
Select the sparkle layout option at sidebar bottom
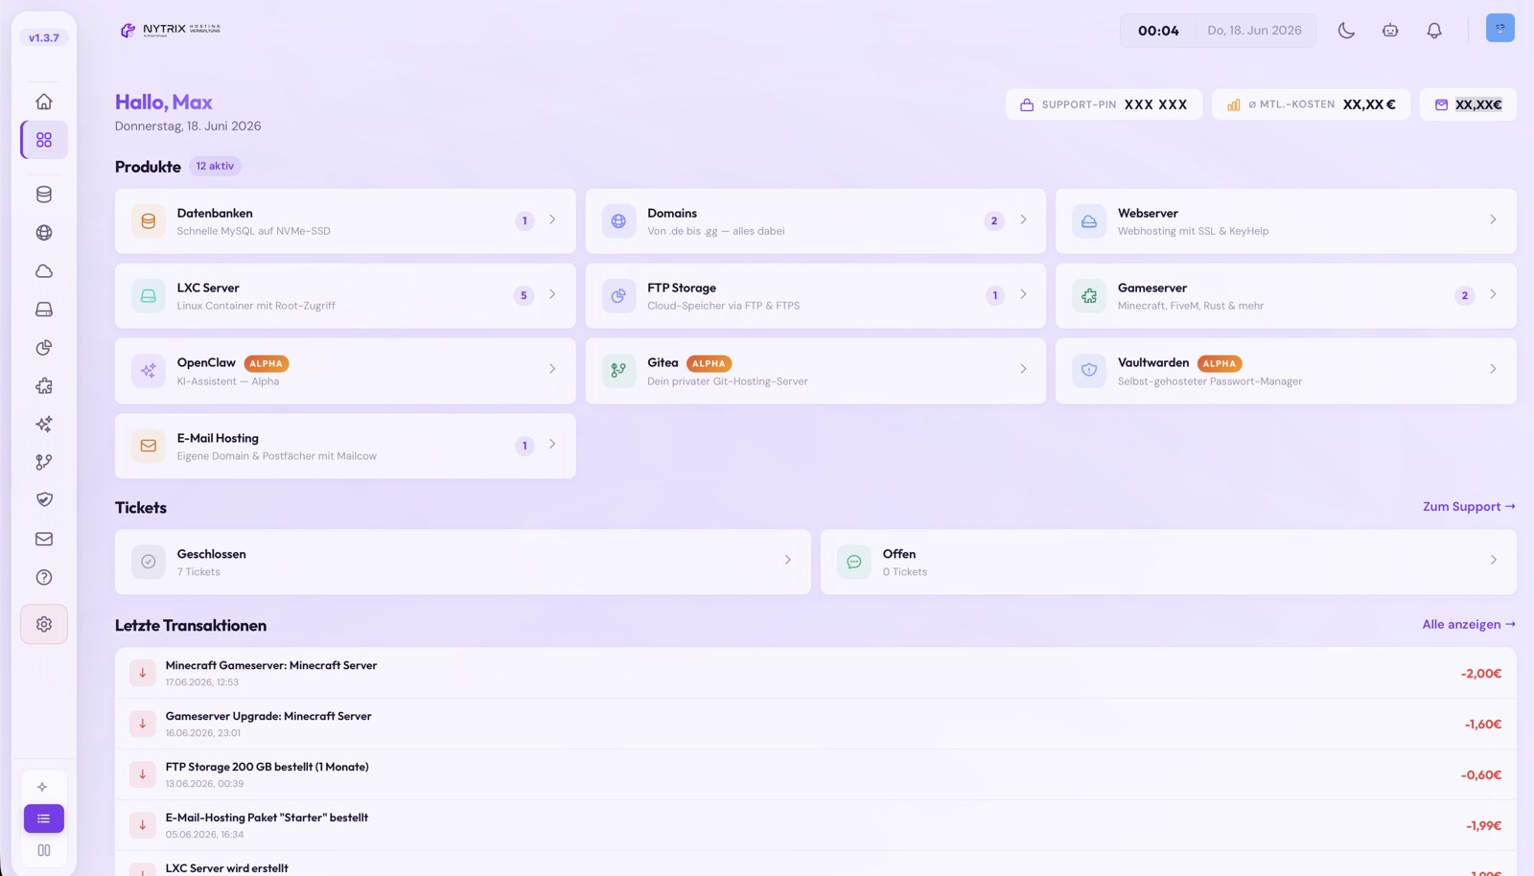coord(43,787)
